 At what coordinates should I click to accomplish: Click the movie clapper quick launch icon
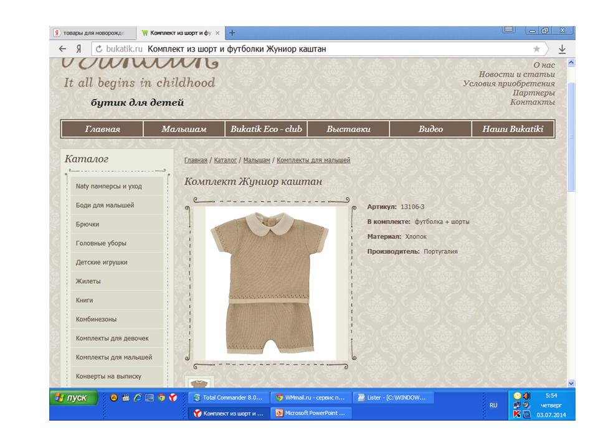point(126,398)
